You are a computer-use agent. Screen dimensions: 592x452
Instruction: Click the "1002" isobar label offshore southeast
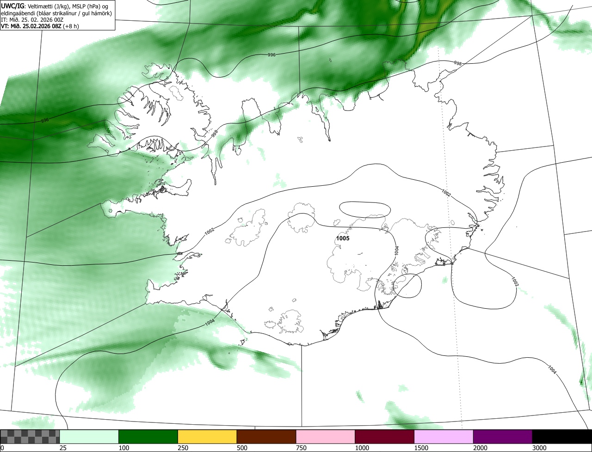516,281
